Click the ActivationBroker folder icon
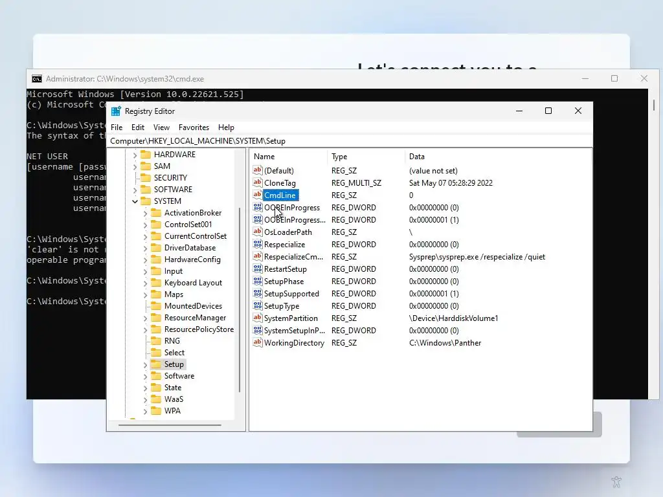663x497 pixels. pos(156,212)
